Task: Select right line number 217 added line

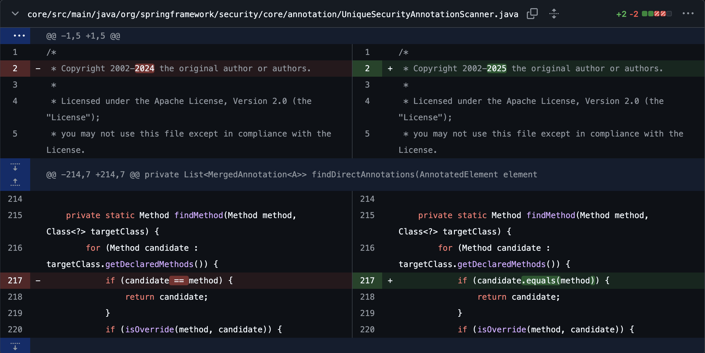Action: (x=367, y=280)
